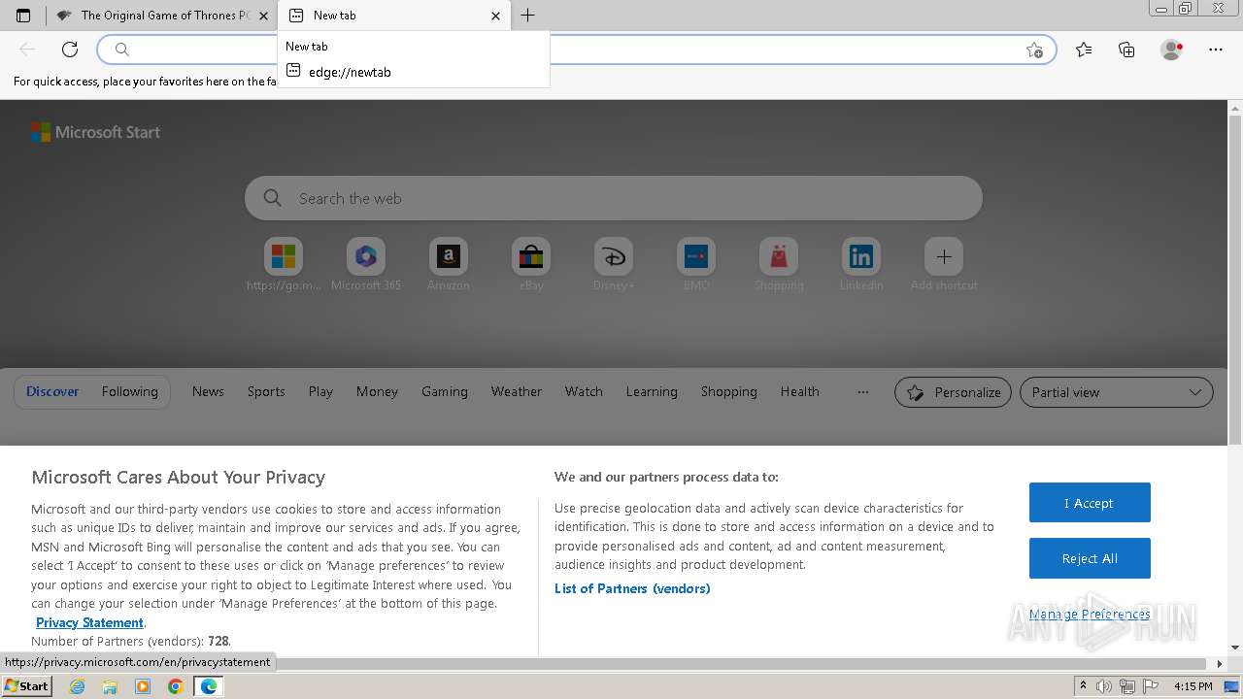Open the Windows Start menu
The width and height of the screenshot is (1243, 699).
point(27,686)
